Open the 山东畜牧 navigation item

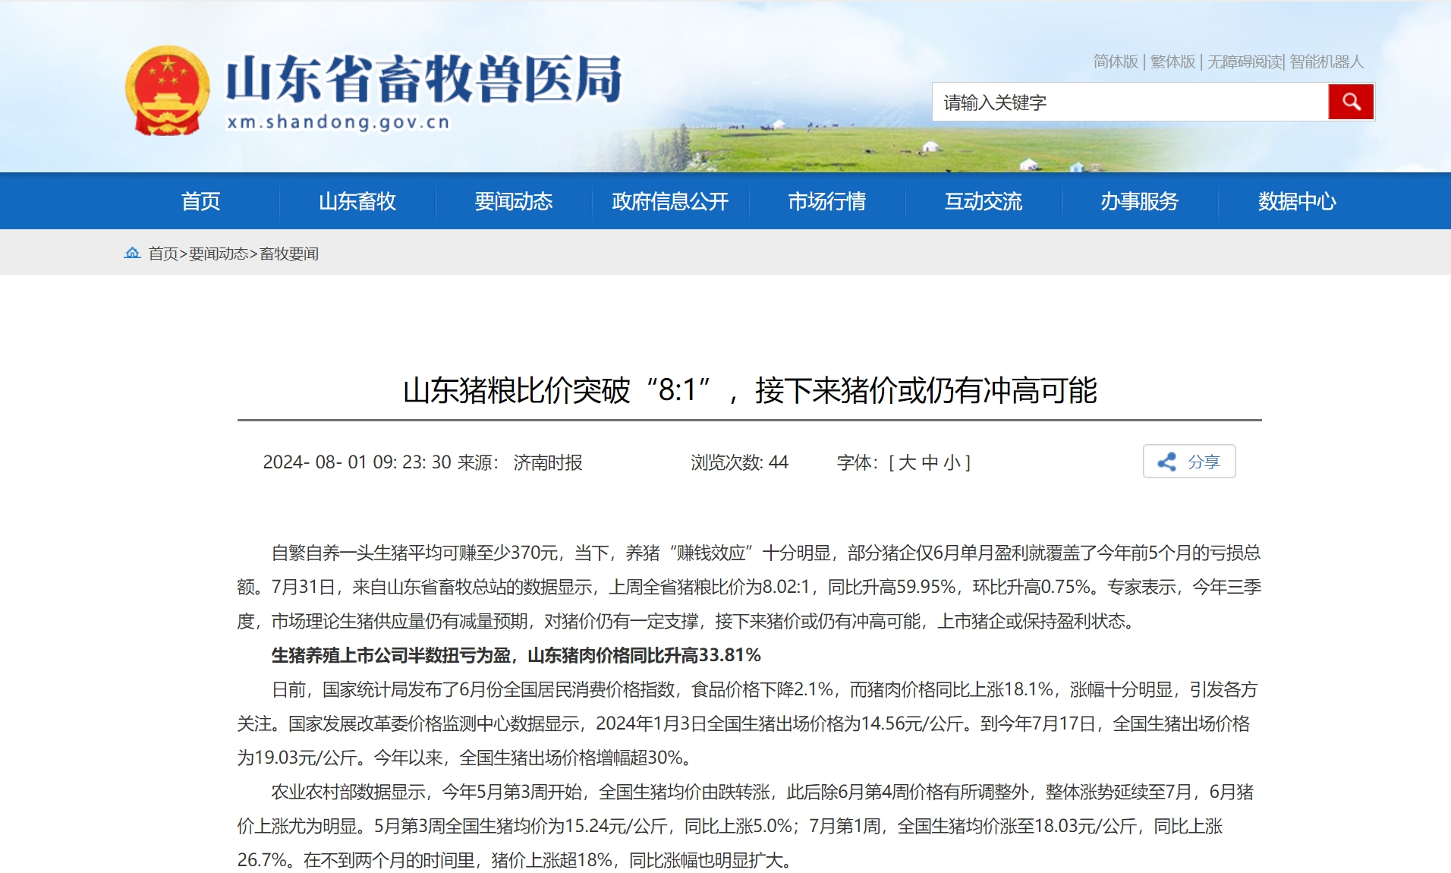tap(357, 201)
